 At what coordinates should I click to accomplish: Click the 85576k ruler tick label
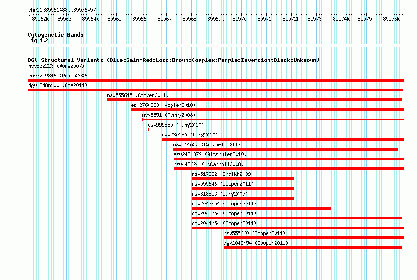(x=391, y=19)
